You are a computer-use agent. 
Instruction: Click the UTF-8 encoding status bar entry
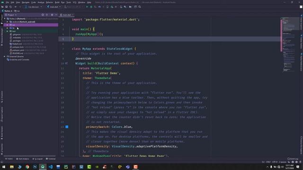[x=275, y=162]
